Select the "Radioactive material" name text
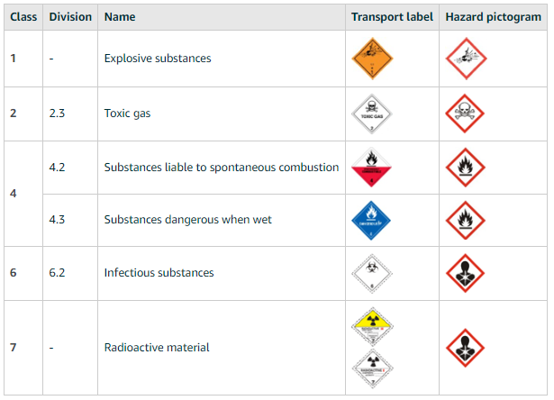 coord(157,348)
